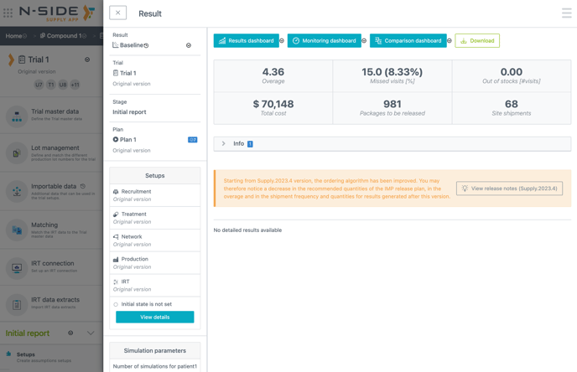Image resolution: width=577 pixels, height=372 pixels.
Task: Click View details in Setups panel
Action: [154, 317]
